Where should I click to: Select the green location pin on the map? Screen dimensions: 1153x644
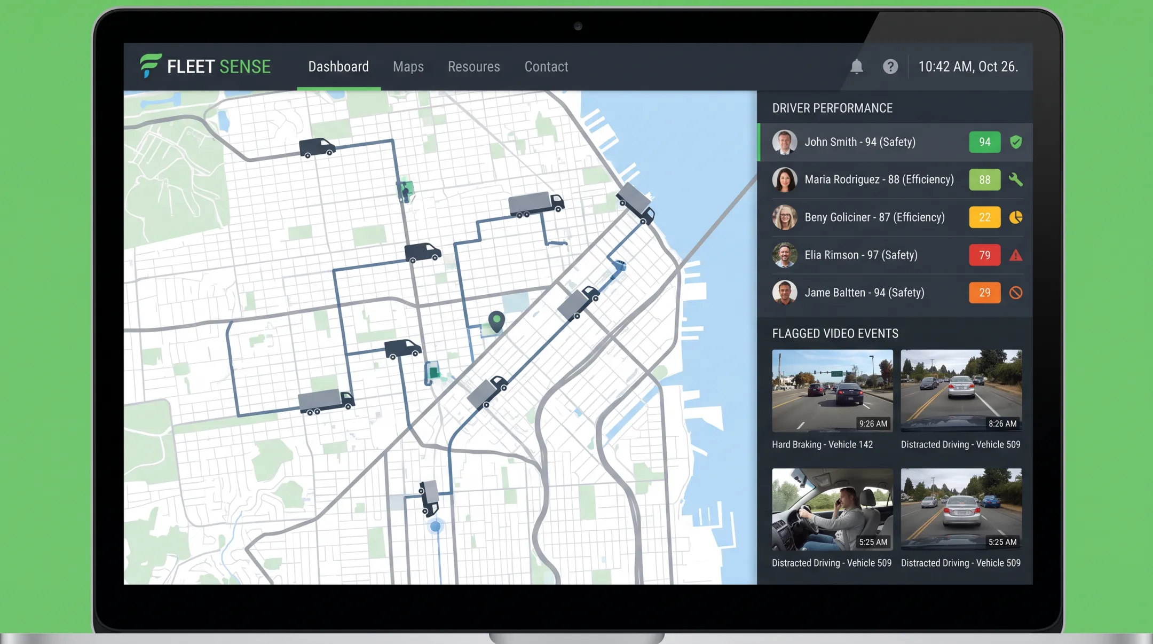pos(496,322)
